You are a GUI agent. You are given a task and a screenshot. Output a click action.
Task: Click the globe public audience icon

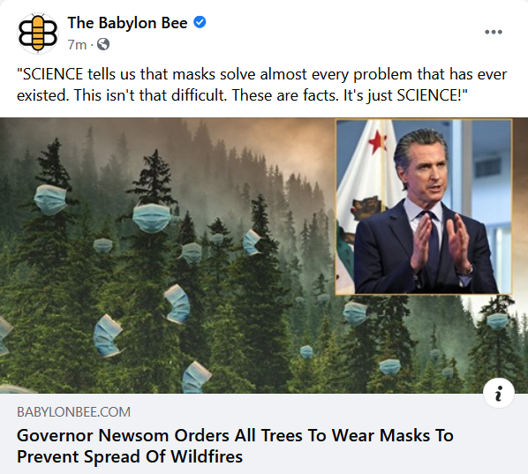(103, 44)
